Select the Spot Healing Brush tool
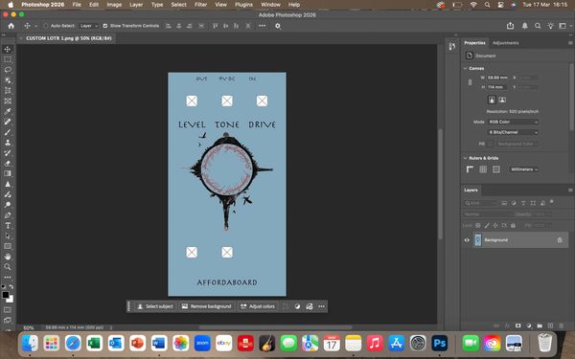 pos(8,122)
